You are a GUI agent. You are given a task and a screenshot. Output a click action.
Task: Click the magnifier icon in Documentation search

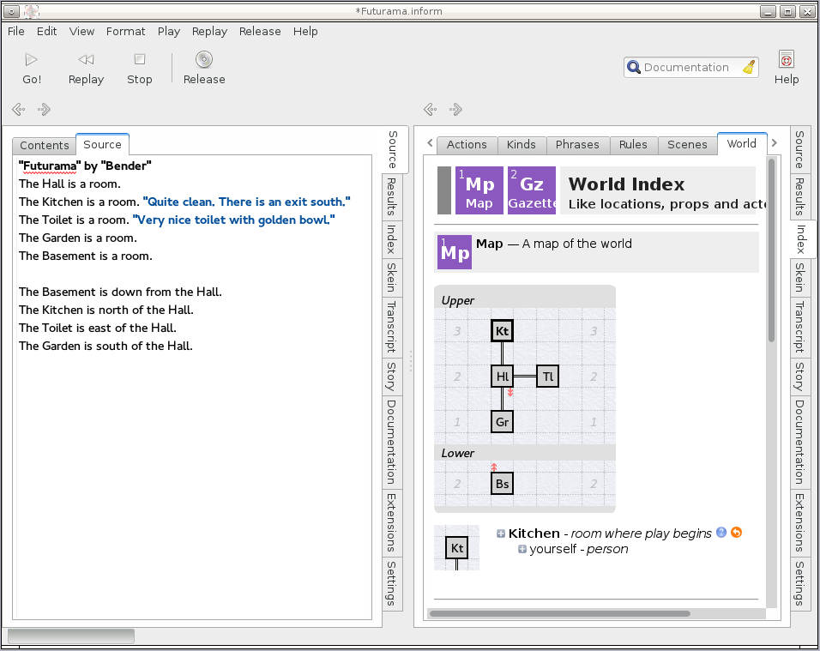(x=633, y=68)
